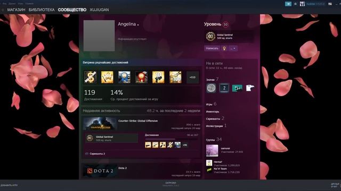Open the Counter-Strike: Global Offensive banner
Image resolution: width=341 pixels, height=191 pixels.
click(x=100, y=124)
